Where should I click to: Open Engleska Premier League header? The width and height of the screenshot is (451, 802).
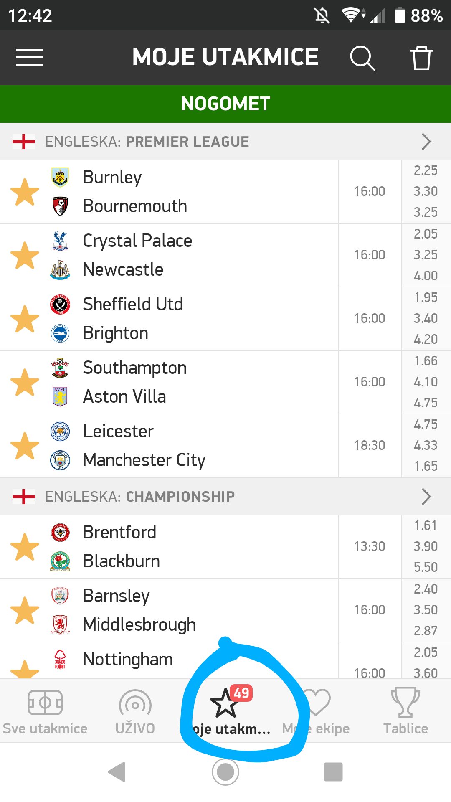coord(147,142)
